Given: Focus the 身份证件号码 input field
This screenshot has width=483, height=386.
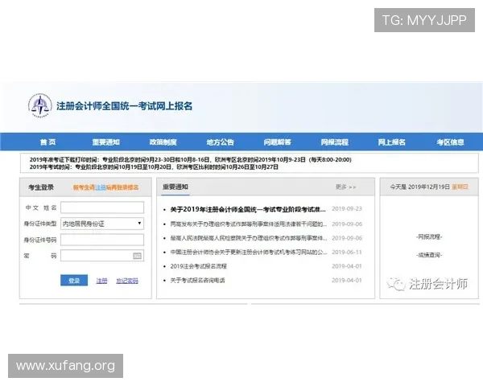Looking at the screenshot, I should 102,240.
